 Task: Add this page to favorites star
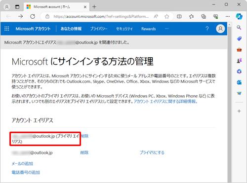pyautogui.click(x=167, y=16)
